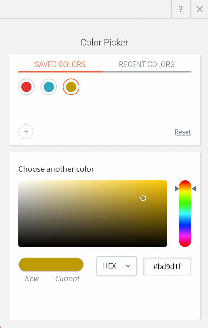Click Reset to clear saved colors
Image resolution: width=208 pixels, height=328 pixels.
(x=182, y=132)
